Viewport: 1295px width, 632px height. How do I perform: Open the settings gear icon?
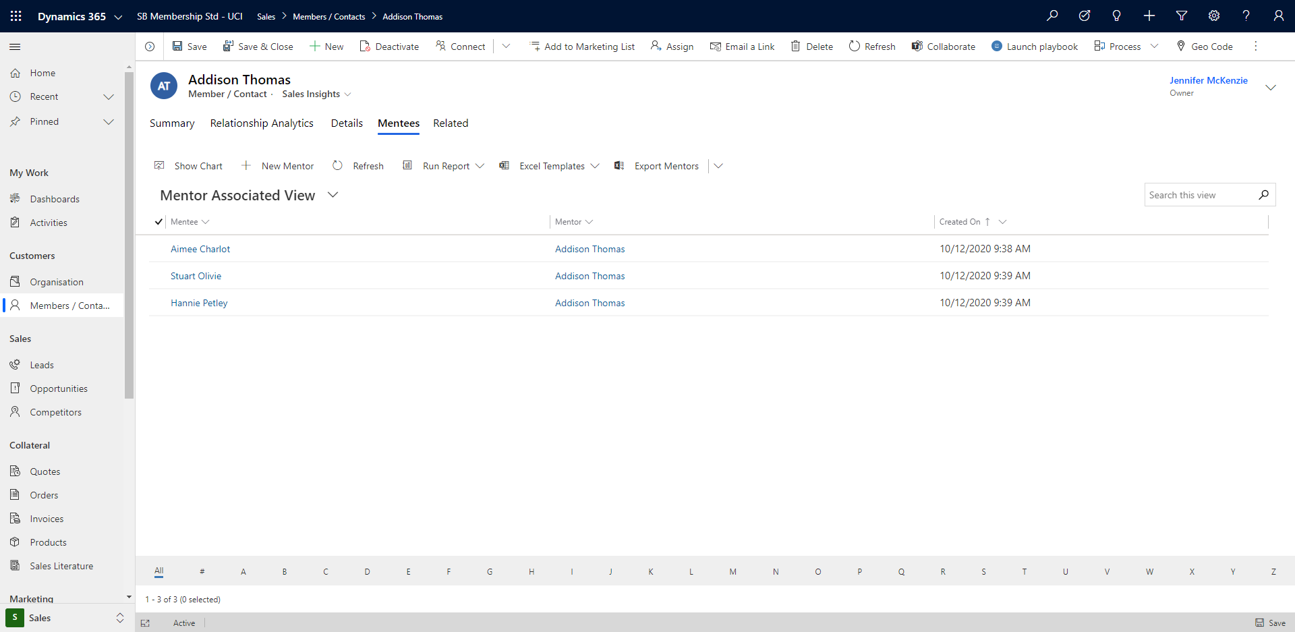(x=1214, y=16)
